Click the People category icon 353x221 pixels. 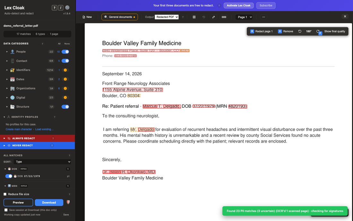tap(13, 52)
